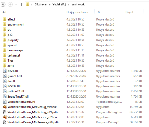Select the SpeedTreeRT.dll file name

18,97
